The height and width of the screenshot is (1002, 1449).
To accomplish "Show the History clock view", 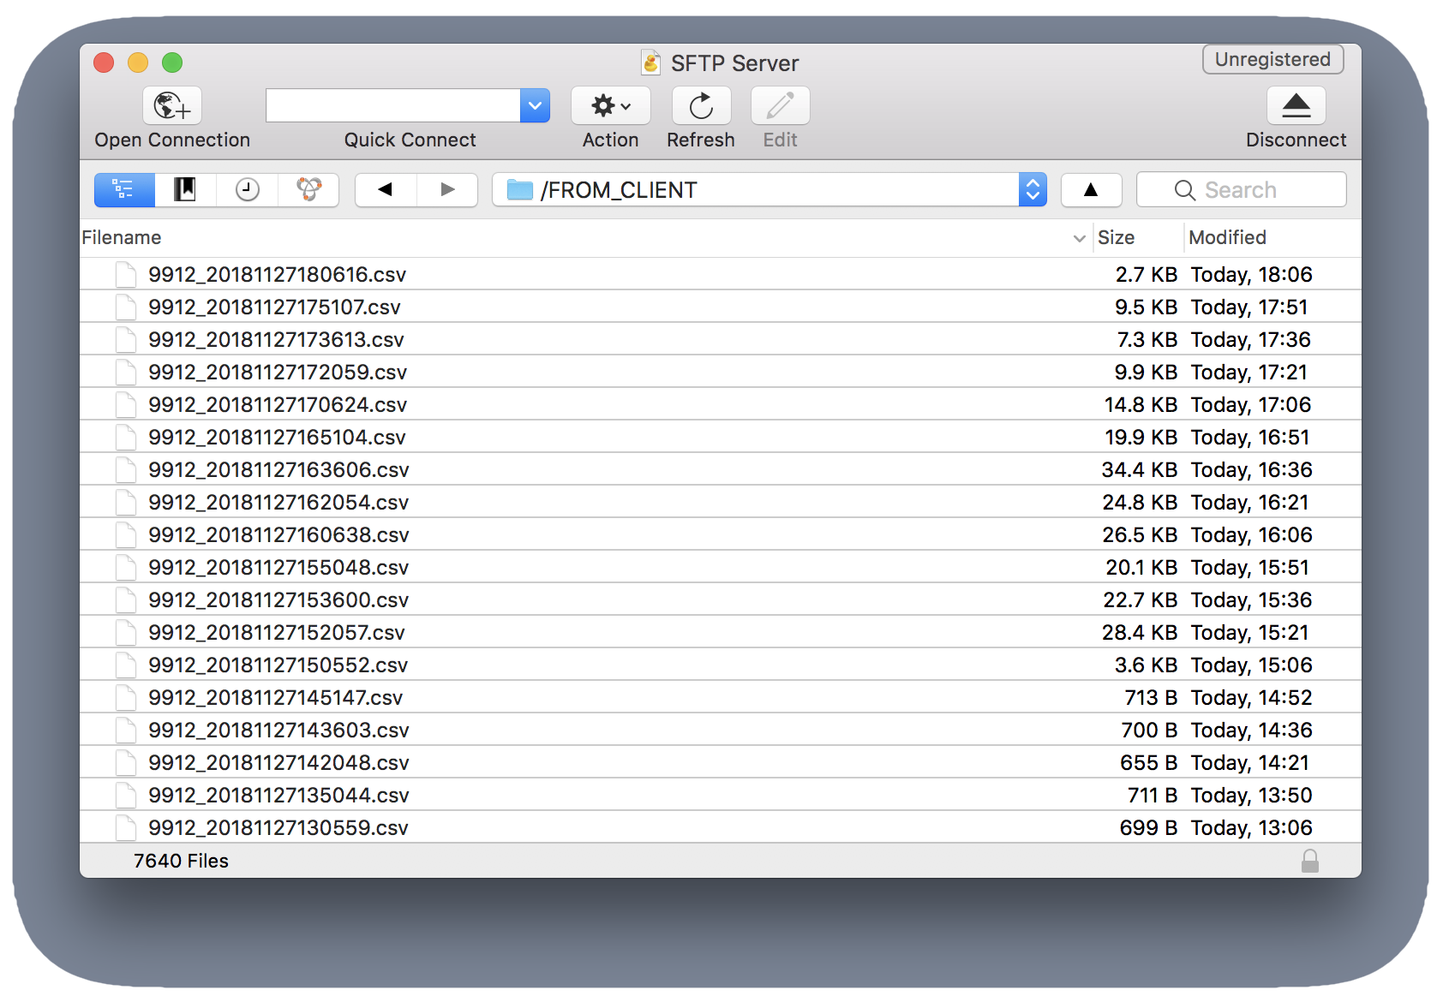I will pos(247,189).
